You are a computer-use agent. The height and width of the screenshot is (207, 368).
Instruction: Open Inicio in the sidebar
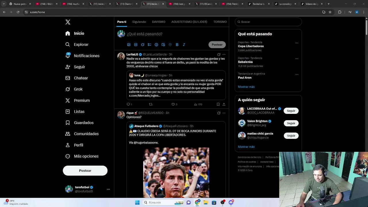tap(75, 33)
